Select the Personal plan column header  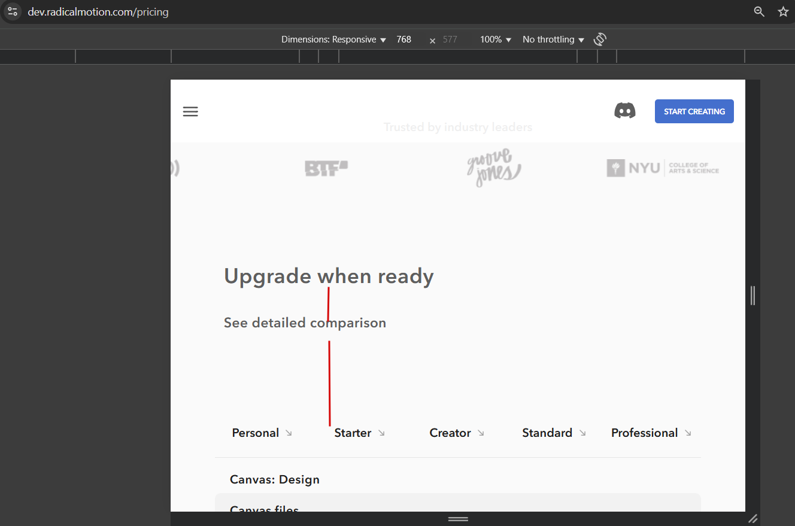click(256, 433)
